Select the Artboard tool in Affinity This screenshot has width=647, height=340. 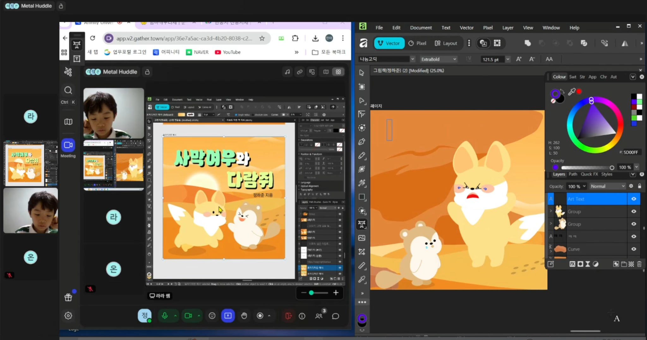click(362, 87)
